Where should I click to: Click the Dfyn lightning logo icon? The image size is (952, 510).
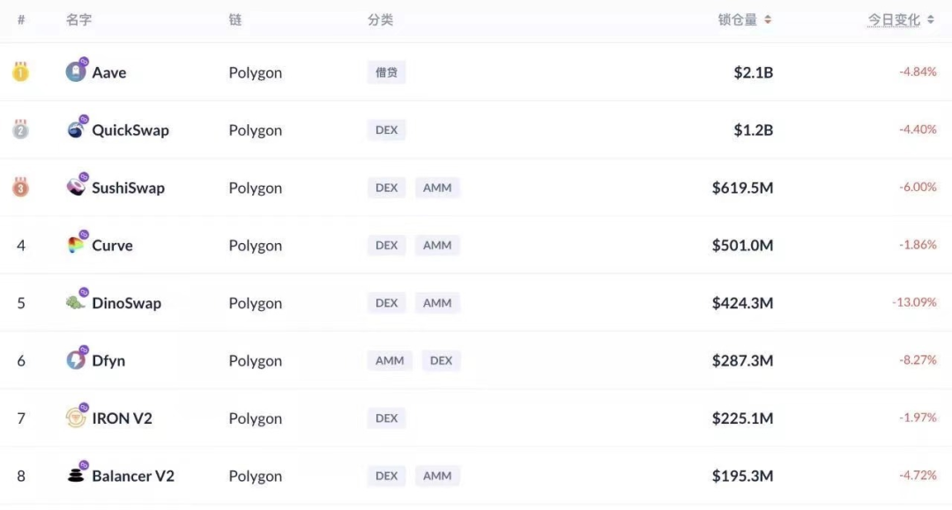[75, 359]
